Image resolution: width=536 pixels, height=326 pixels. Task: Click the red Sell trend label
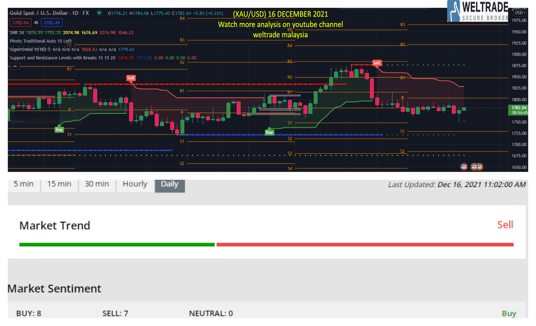point(505,225)
